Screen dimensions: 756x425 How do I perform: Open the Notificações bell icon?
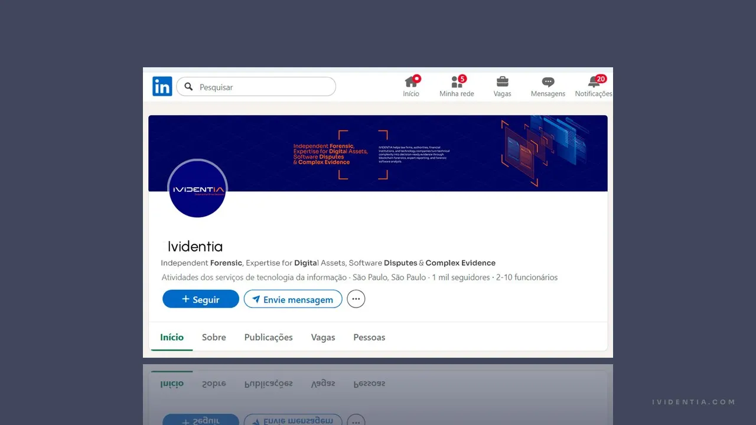coord(594,81)
